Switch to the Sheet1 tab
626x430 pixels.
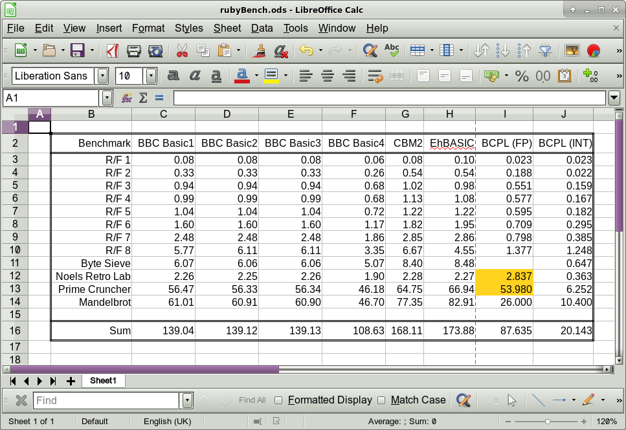103,381
